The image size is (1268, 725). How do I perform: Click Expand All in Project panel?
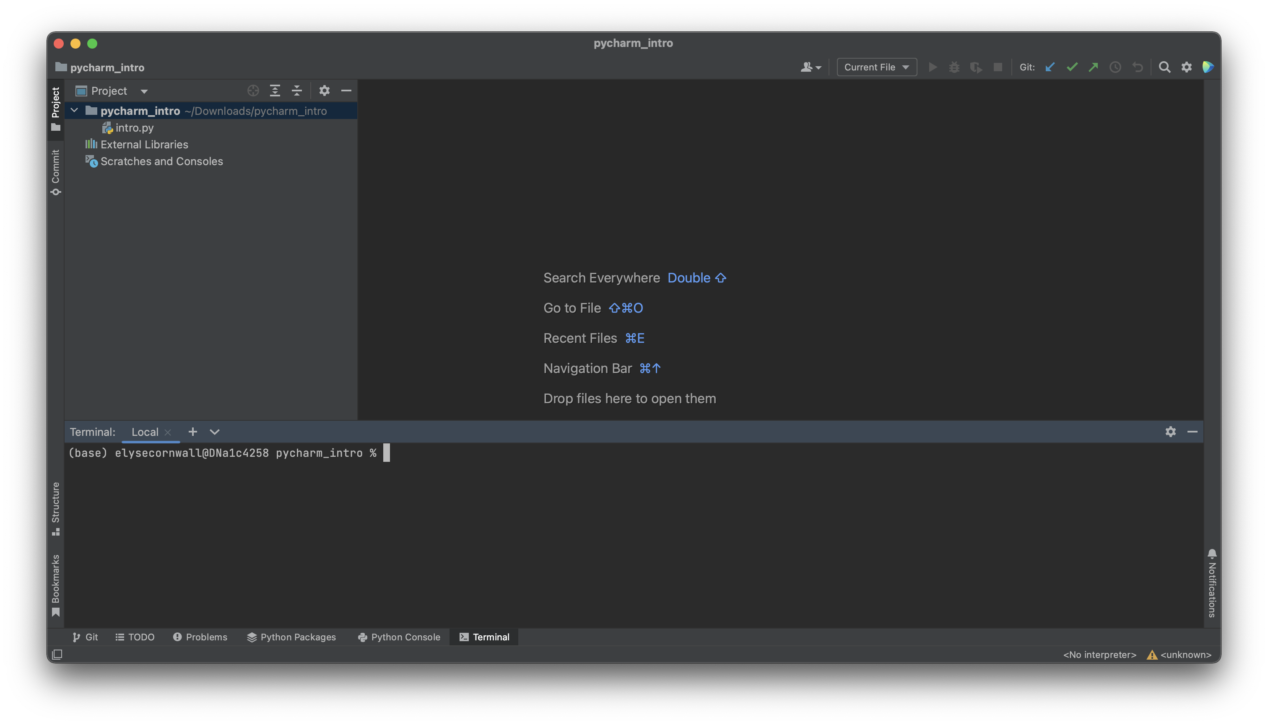click(275, 91)
